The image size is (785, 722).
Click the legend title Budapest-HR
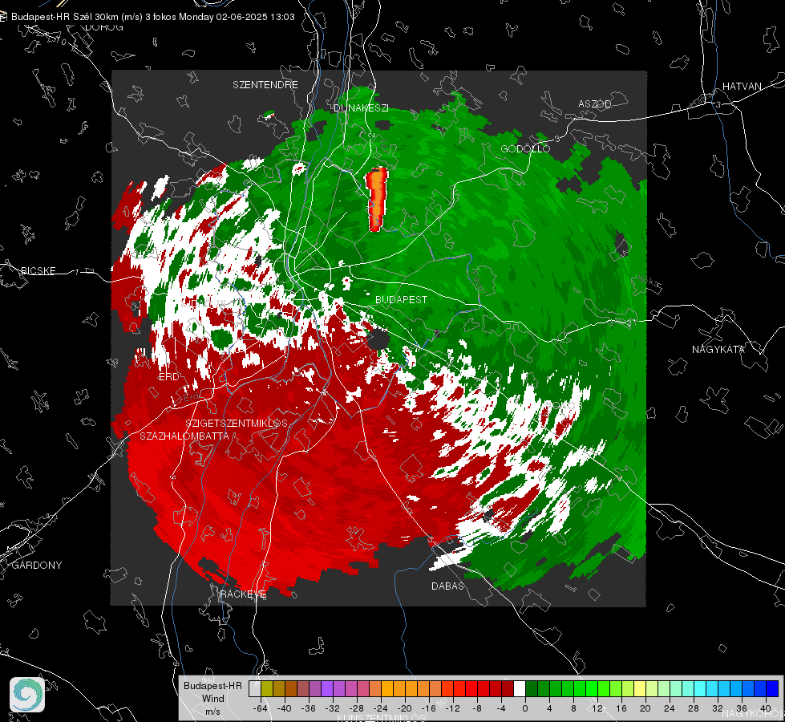tap(212, 685)
